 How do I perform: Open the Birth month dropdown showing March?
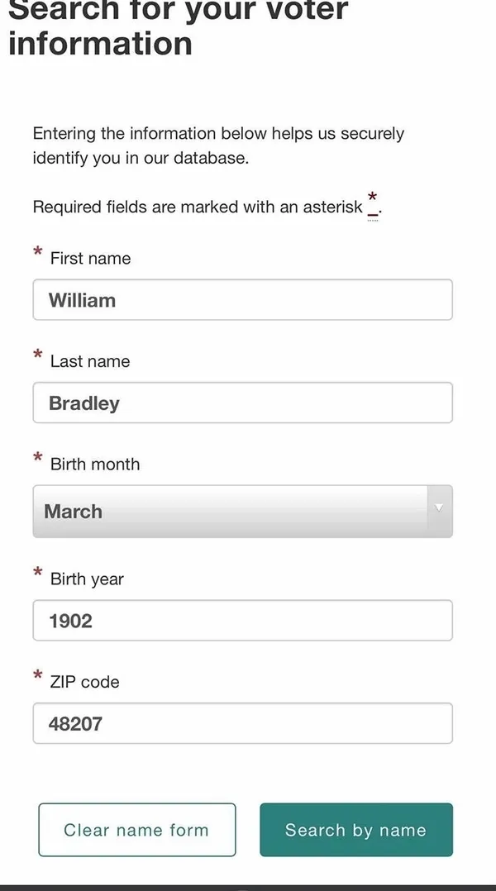pyautogui.click(x=231, y=512)
